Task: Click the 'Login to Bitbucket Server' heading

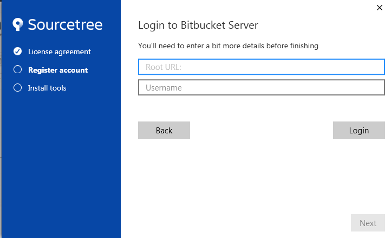Action: click(198, 25)
